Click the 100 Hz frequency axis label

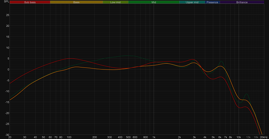tap(69, 137)
